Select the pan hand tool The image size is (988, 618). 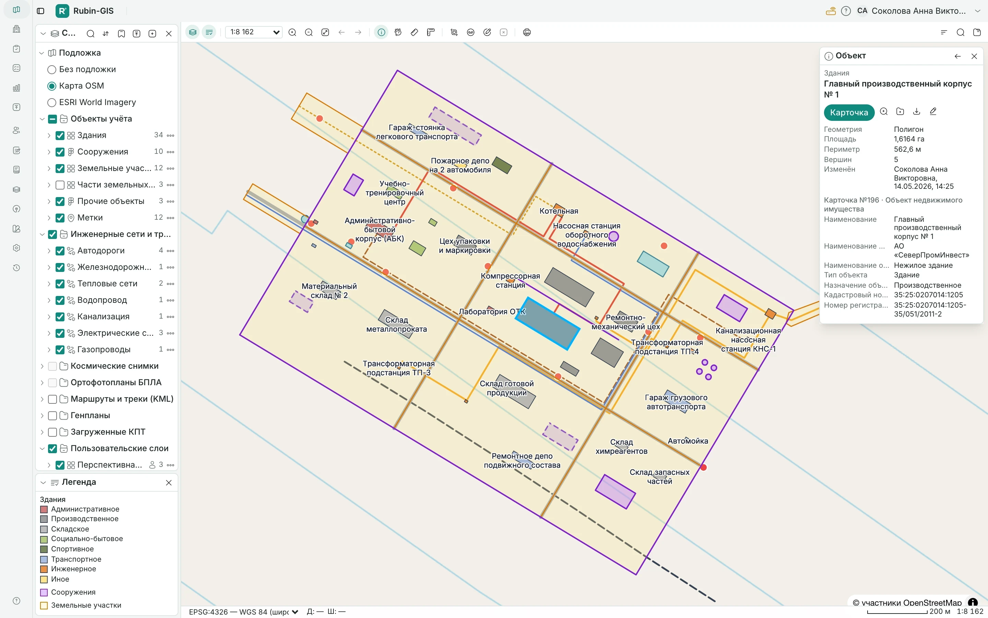[x=398, y=32]
